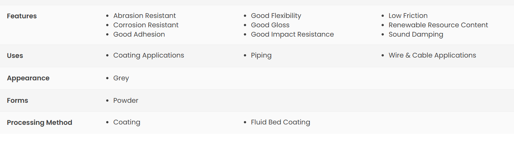Select Corrosion Resistant feature text
The image size is (514, 142).
(146, 25)
